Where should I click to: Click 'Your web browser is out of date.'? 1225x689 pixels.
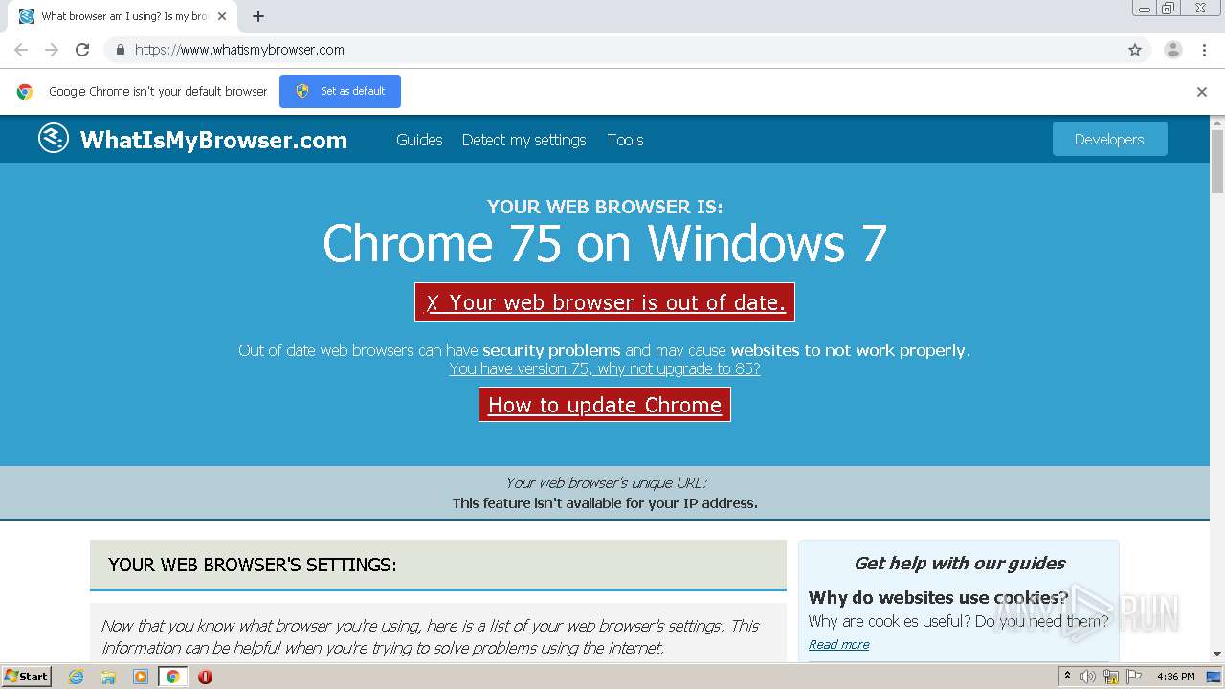(605, 302)
